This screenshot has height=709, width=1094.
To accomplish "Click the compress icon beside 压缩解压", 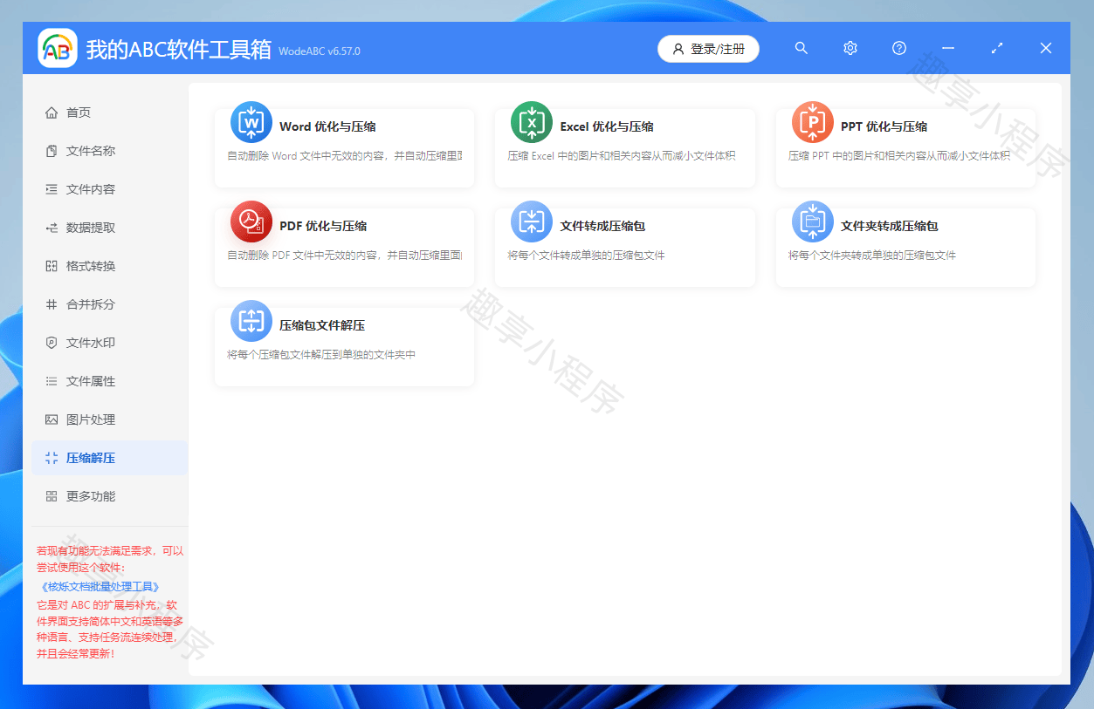I will pyautogui.click(x=52, y=458).
